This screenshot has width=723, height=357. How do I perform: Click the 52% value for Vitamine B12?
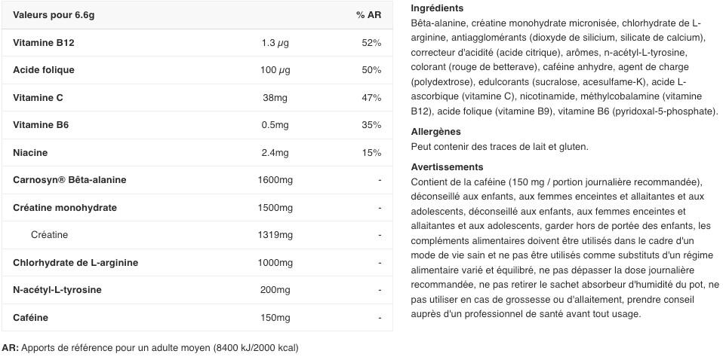tap(371, 43)
